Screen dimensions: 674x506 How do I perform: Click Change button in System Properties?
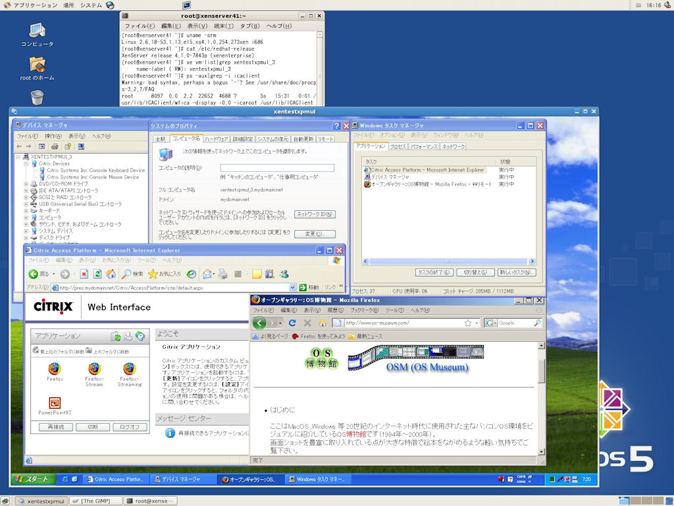coord(315,234)
